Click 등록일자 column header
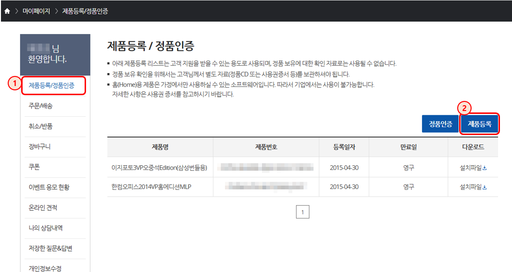The height and width of the screenshot is (272, 512). pyautogui.click(x=344, y=147)
